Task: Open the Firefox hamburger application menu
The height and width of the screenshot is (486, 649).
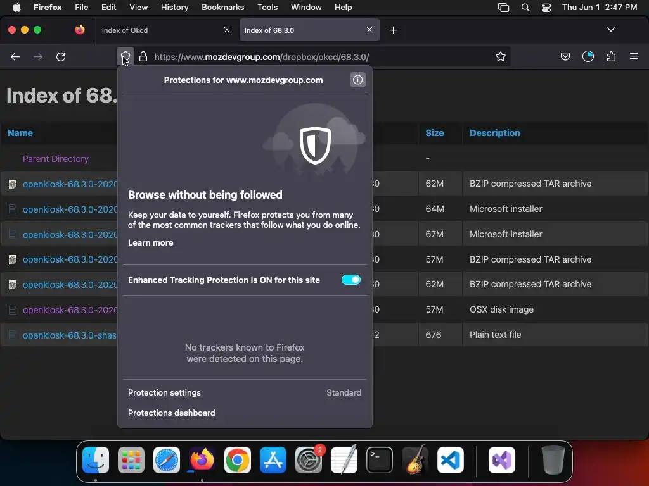Action: click(x=634, y=56)
